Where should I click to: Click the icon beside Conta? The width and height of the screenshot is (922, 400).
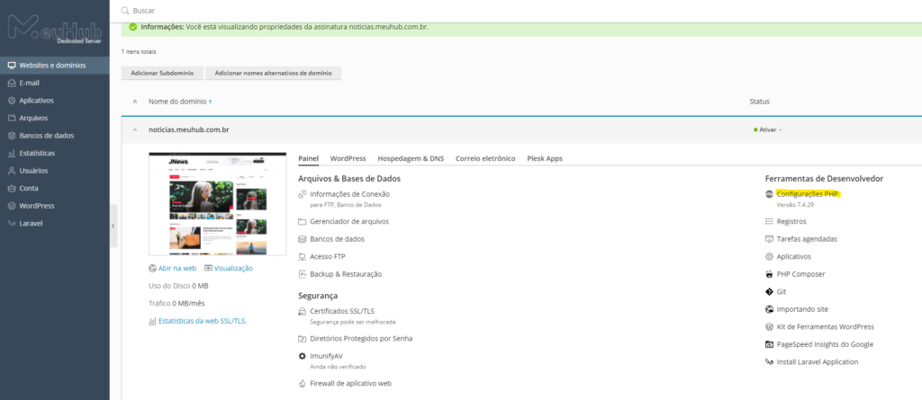click(x=12, y=189)
